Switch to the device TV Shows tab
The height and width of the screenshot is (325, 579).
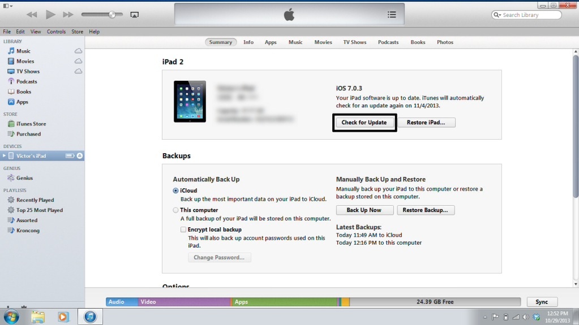(355, 42)
